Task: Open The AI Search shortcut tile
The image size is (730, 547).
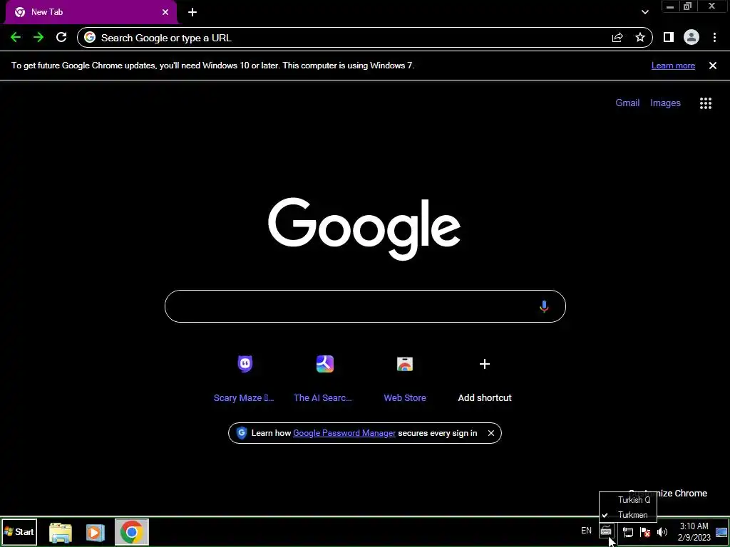Action: point(324,377)
